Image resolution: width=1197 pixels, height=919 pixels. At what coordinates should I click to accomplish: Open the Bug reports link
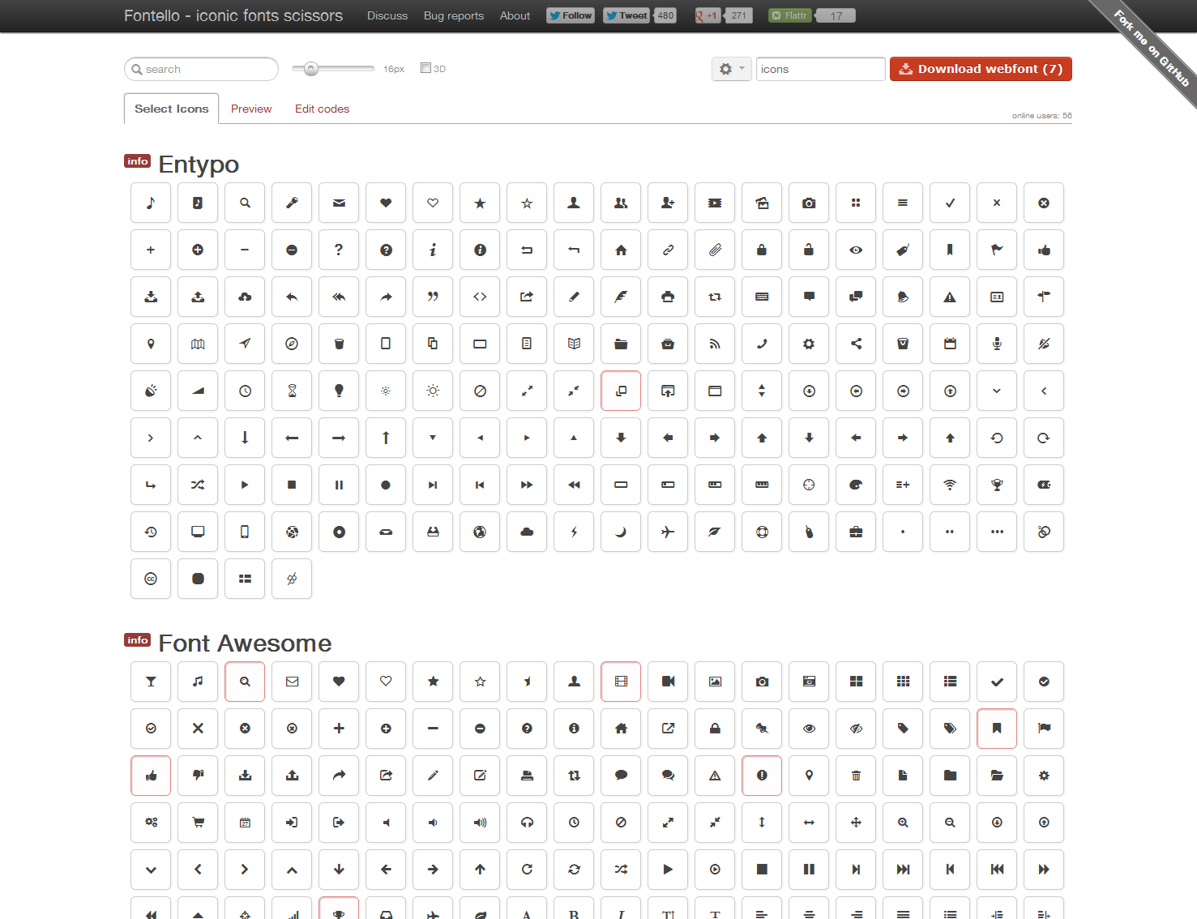pos(453,15)
